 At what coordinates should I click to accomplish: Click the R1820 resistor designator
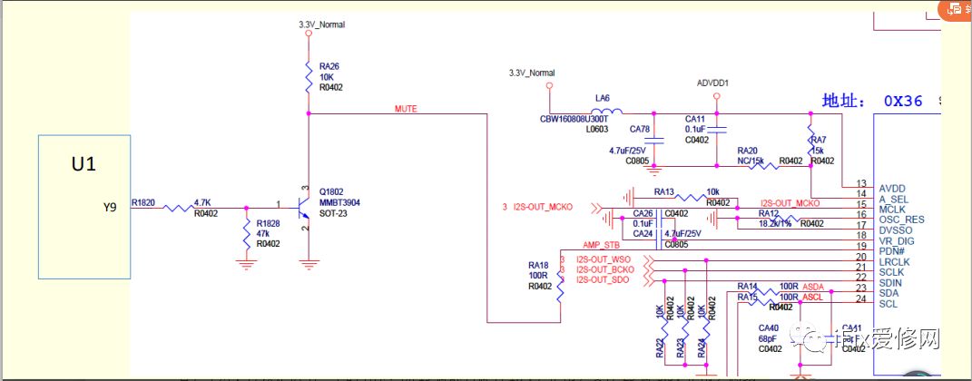[143, 202]
